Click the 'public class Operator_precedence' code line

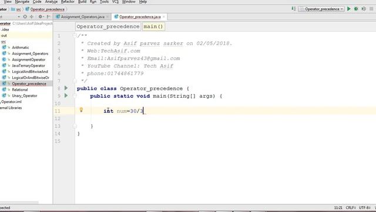(133, 88)
